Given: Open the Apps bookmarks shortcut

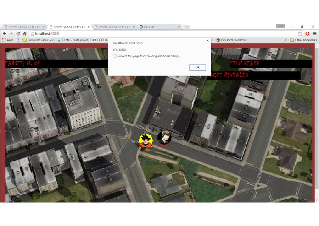Looking at the screenshot, I should click(x=7, y=40).
